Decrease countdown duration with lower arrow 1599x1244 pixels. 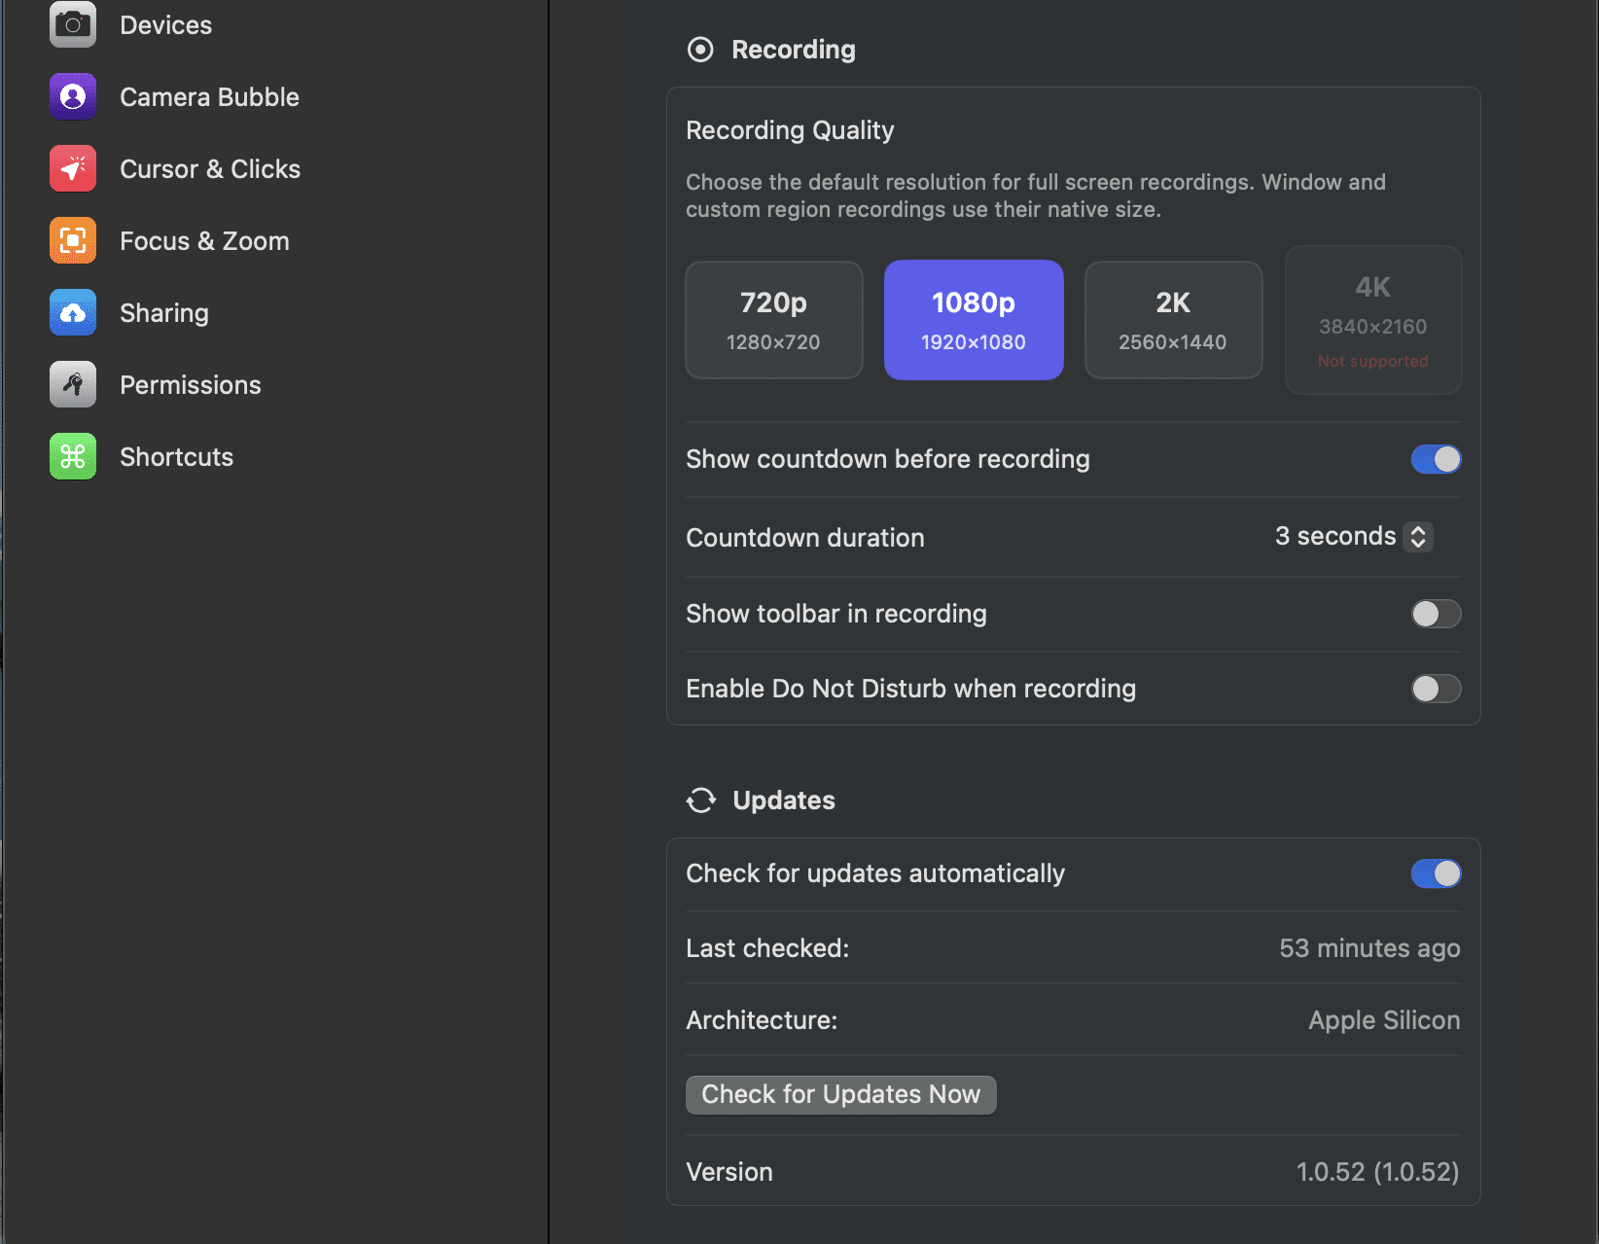point(1419,543)
